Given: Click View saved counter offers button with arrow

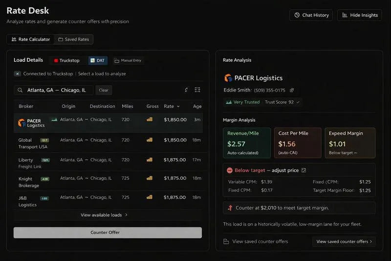Looking at the screenshot, I should [344, 241].
